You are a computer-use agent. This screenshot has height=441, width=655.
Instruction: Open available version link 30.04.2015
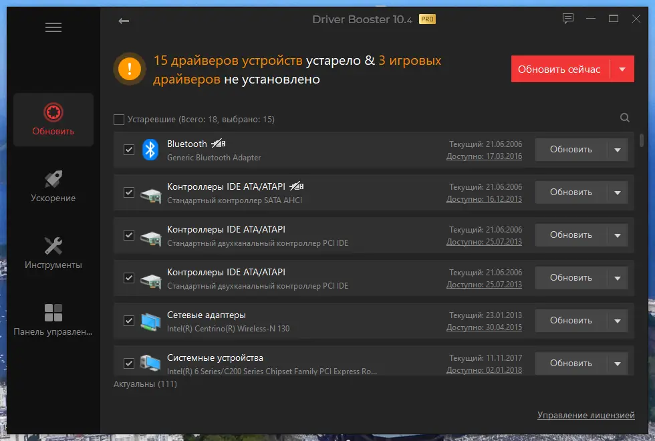(484, 327)
